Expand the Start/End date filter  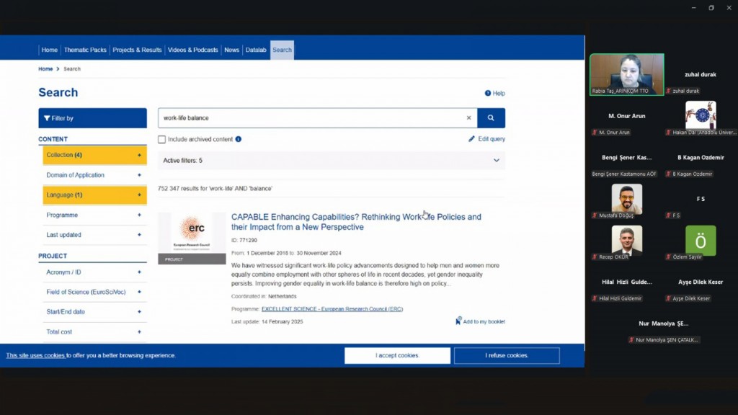94,311
